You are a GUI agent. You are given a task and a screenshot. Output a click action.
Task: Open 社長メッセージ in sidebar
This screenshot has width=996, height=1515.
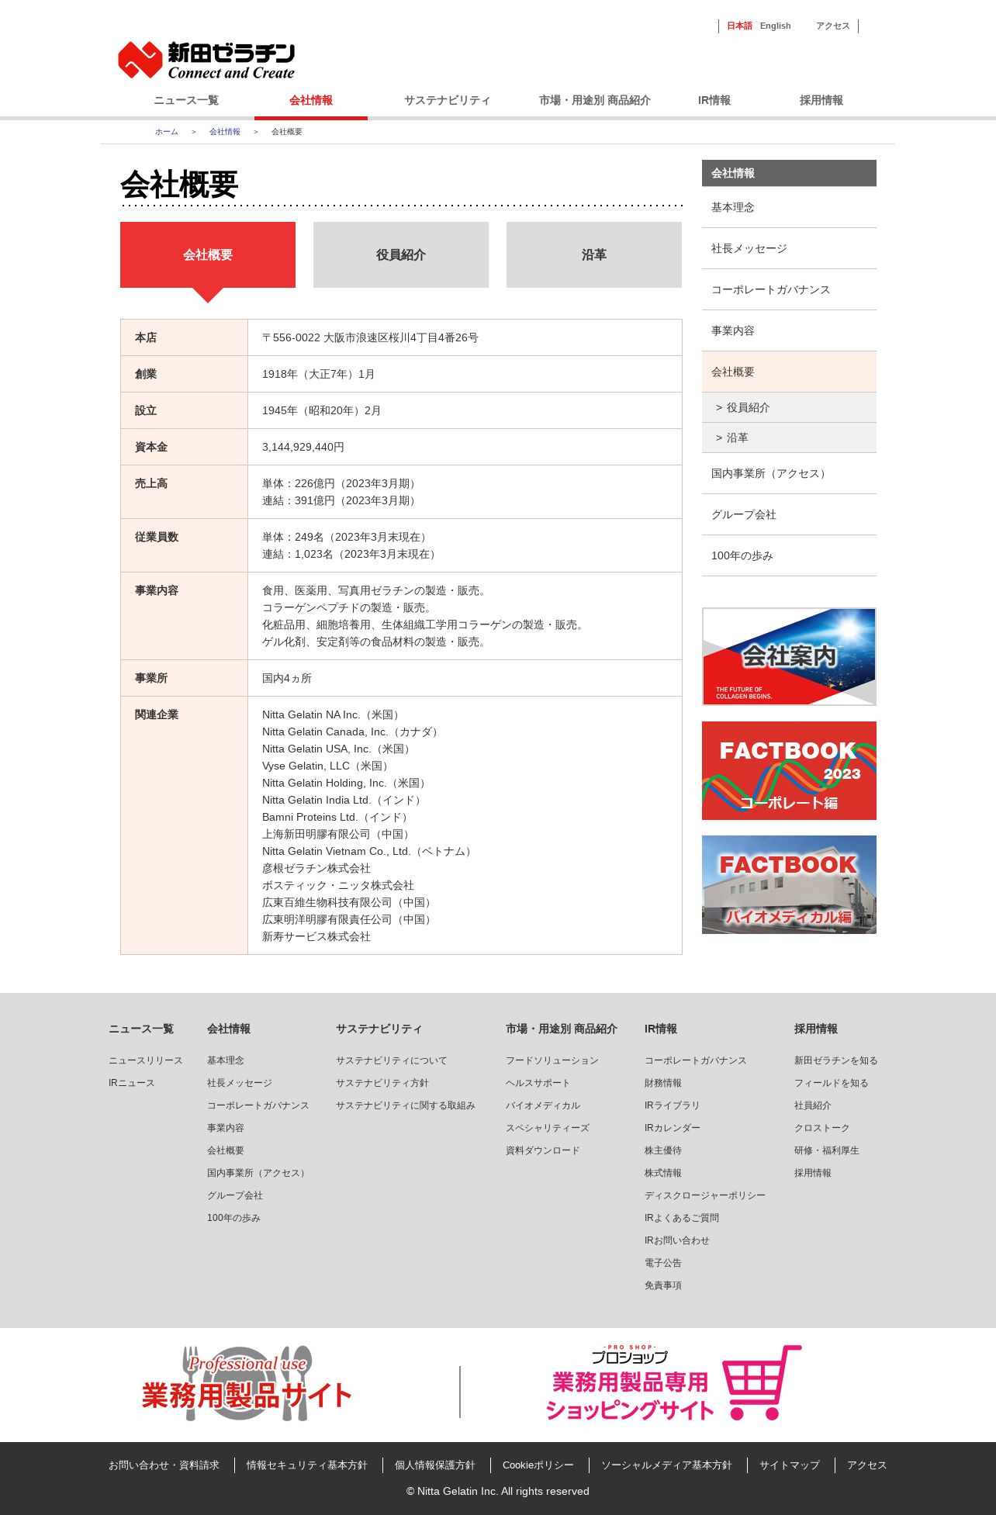[x=789, y=248]
